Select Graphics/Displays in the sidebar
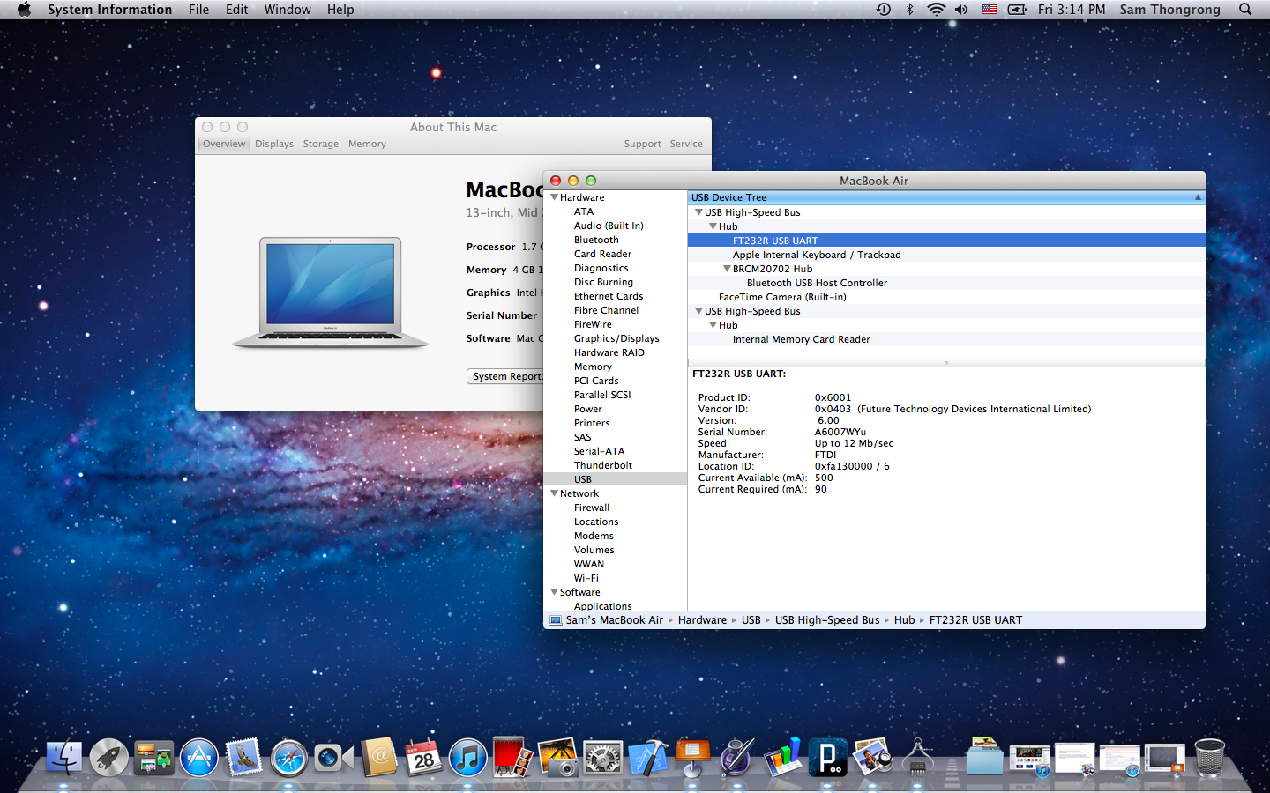The height and width of the screenshot is (793, 1270). tap(616, 338)
